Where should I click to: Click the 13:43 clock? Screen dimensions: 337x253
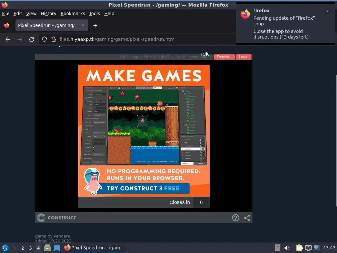click(329, 248)
